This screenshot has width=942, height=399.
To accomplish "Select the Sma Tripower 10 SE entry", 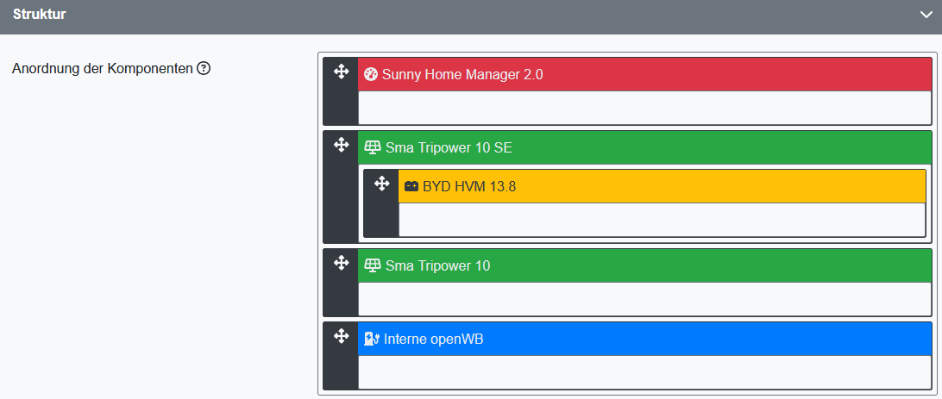I will 449,148.
